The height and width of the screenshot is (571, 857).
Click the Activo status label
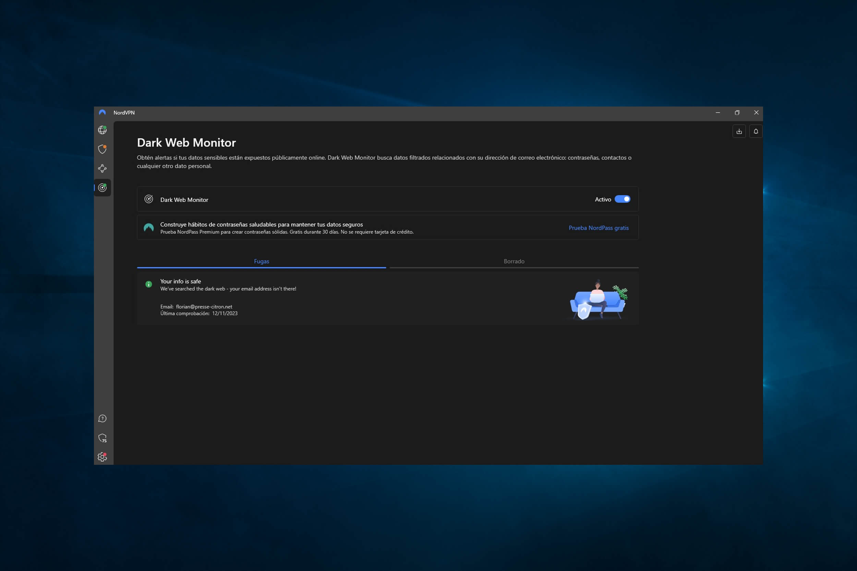pyautogui.click(x=603, y=200)
